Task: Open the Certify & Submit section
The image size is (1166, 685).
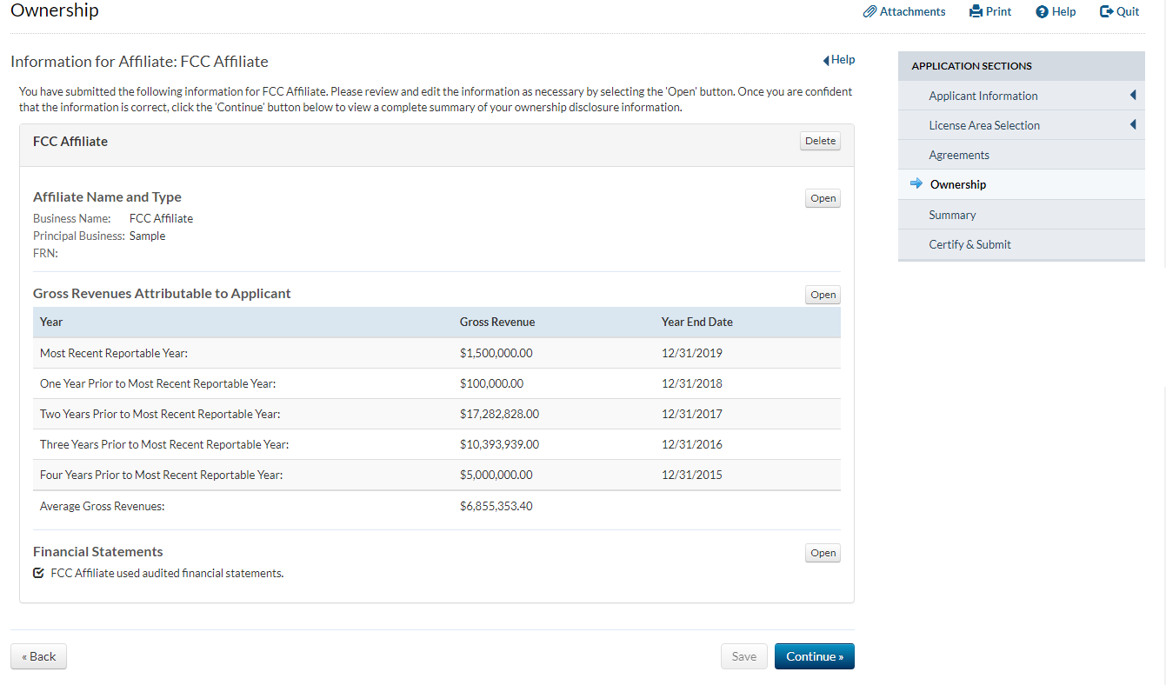Action: tap(969, 244)
